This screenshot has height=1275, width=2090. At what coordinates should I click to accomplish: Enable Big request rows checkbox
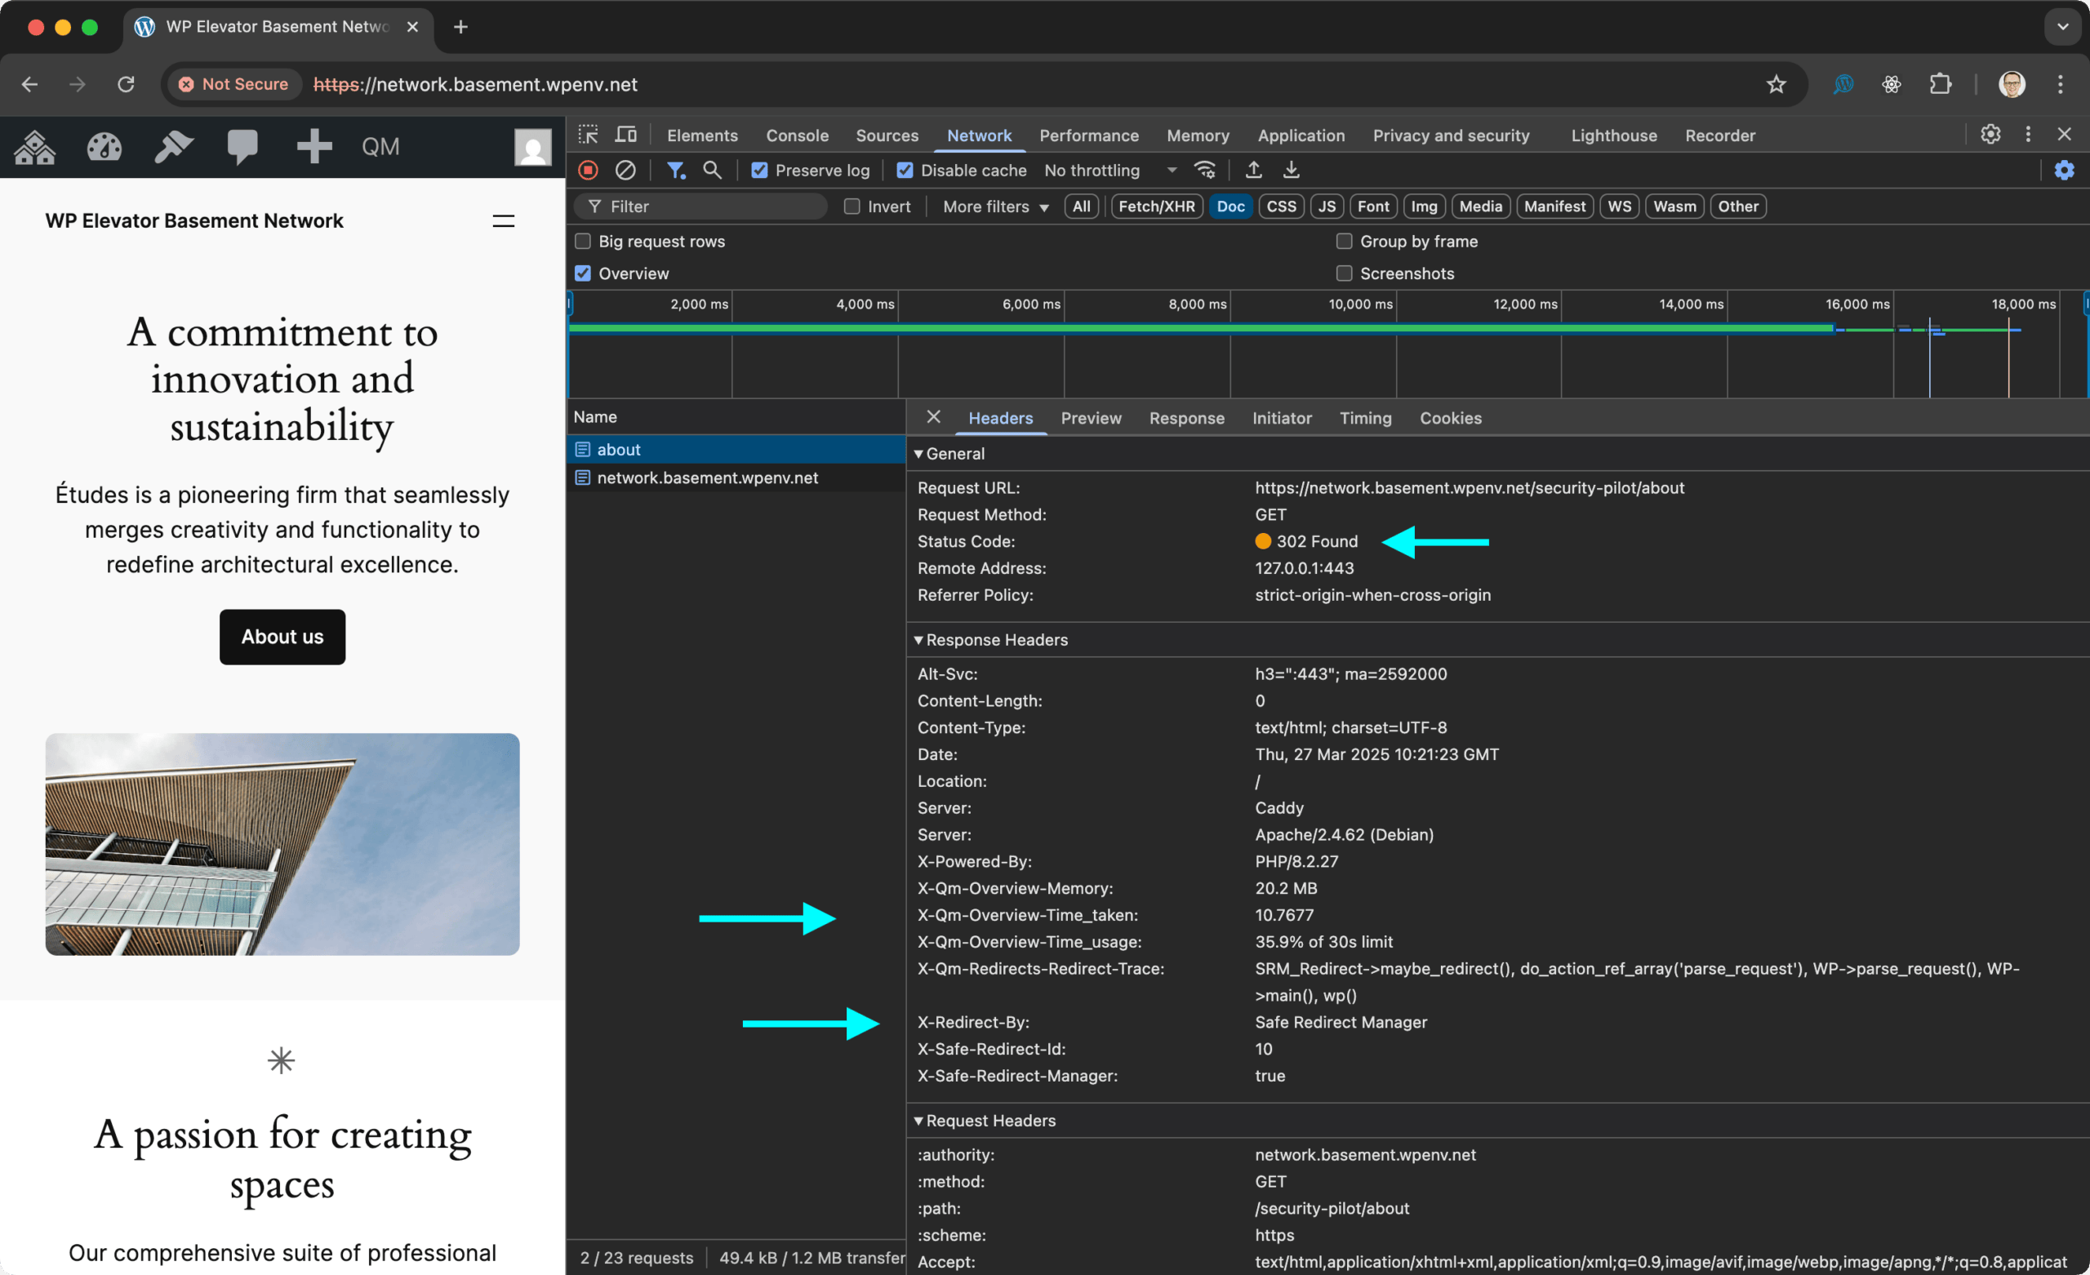click(583, 241)
